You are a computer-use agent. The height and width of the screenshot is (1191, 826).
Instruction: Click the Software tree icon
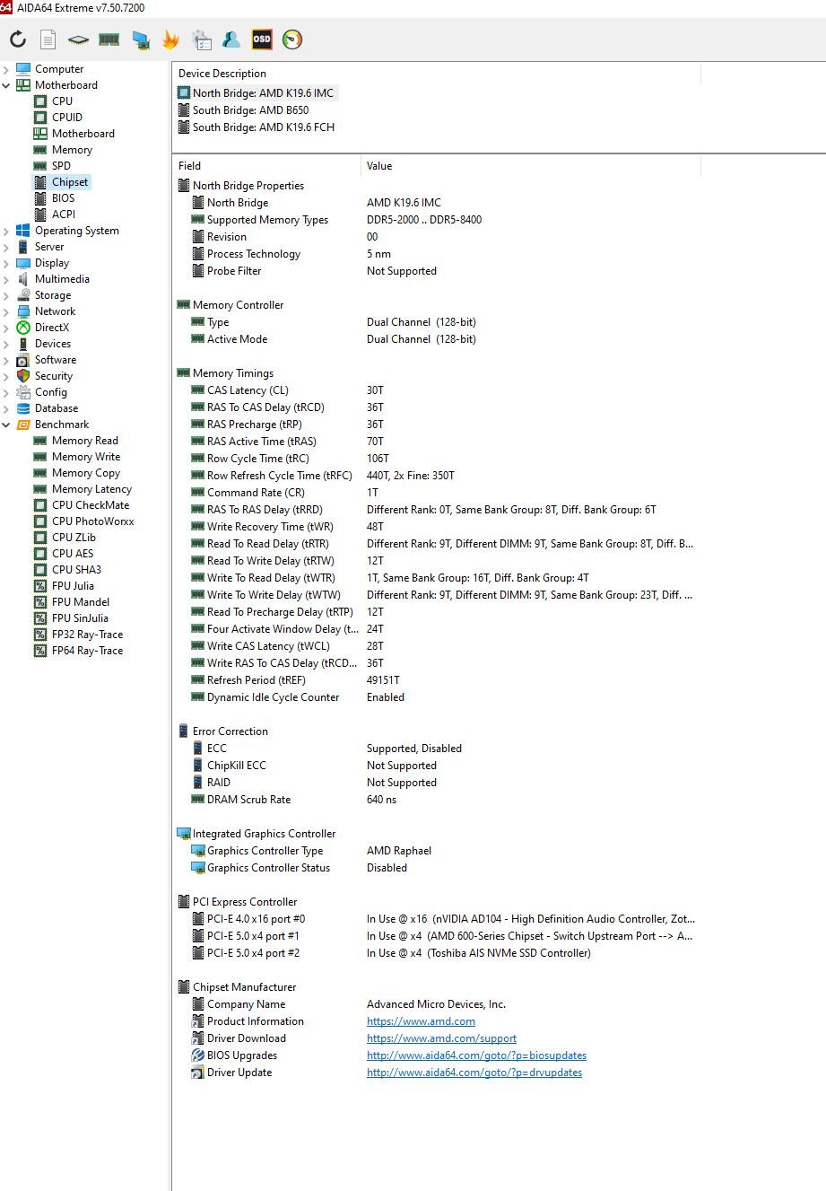23,360
